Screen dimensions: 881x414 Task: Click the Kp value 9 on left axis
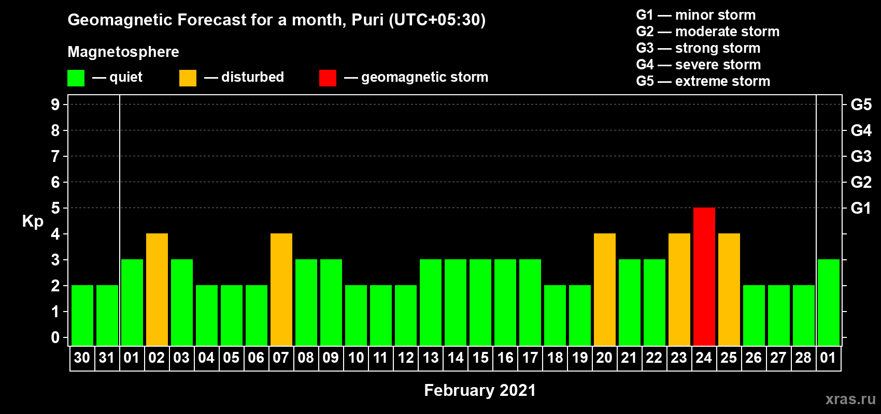tap(55, 105)
